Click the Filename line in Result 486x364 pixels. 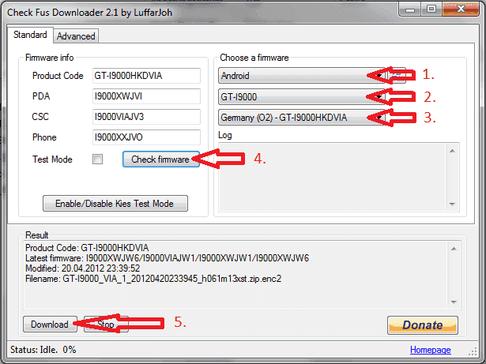click(x=153, y=279)
